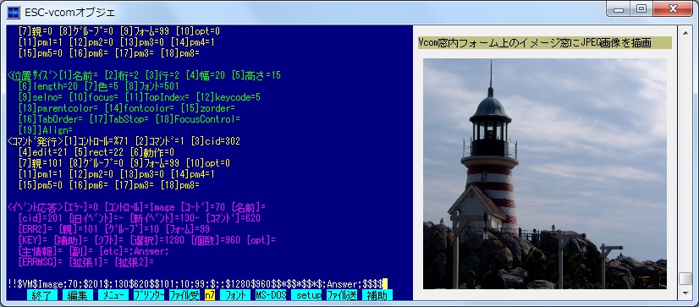Minimize the ESC-vcom window
Image resolution: width=699 pixels, height=307 pixels.
619,10
